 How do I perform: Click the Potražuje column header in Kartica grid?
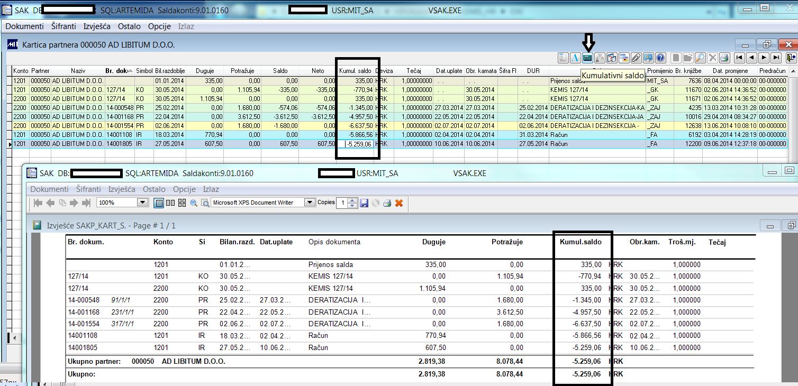click(242, 71)
